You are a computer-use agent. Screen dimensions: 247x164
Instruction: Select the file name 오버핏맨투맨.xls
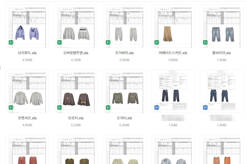(x=76, y=53)
